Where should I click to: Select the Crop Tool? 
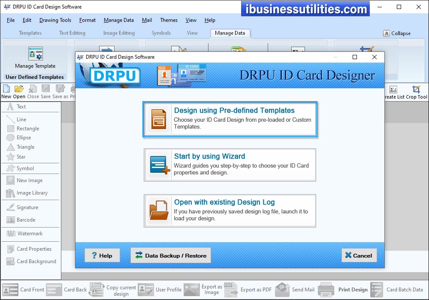[416, 90]
